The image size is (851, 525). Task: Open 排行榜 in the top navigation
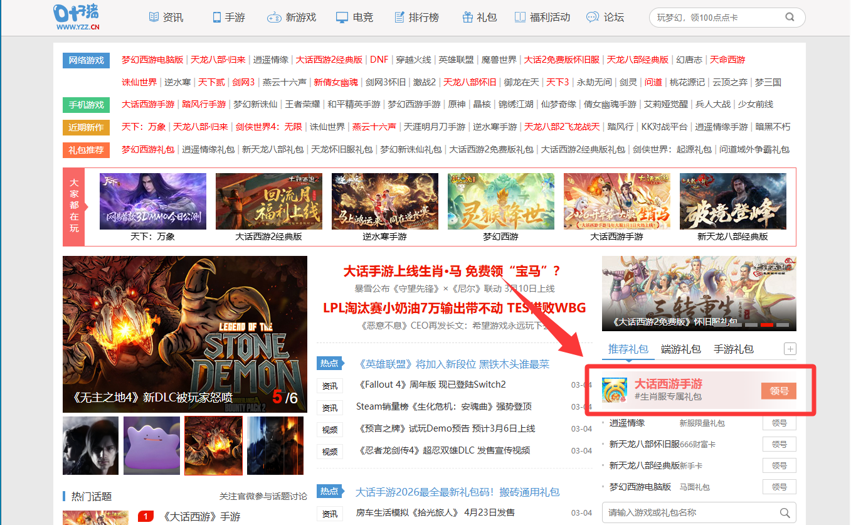click(423, 18)
